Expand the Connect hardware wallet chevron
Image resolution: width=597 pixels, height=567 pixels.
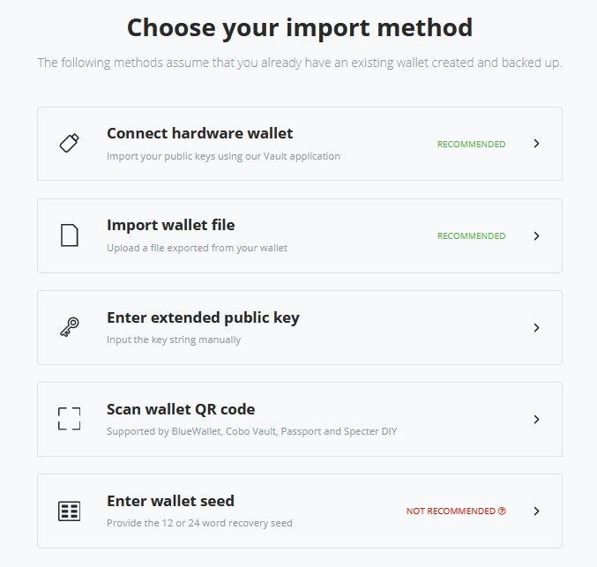[x=536, y=144]
